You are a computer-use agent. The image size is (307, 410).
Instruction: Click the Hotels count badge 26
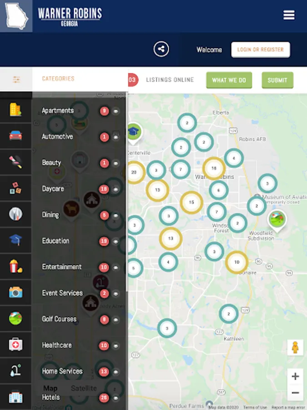pos(104,398)
